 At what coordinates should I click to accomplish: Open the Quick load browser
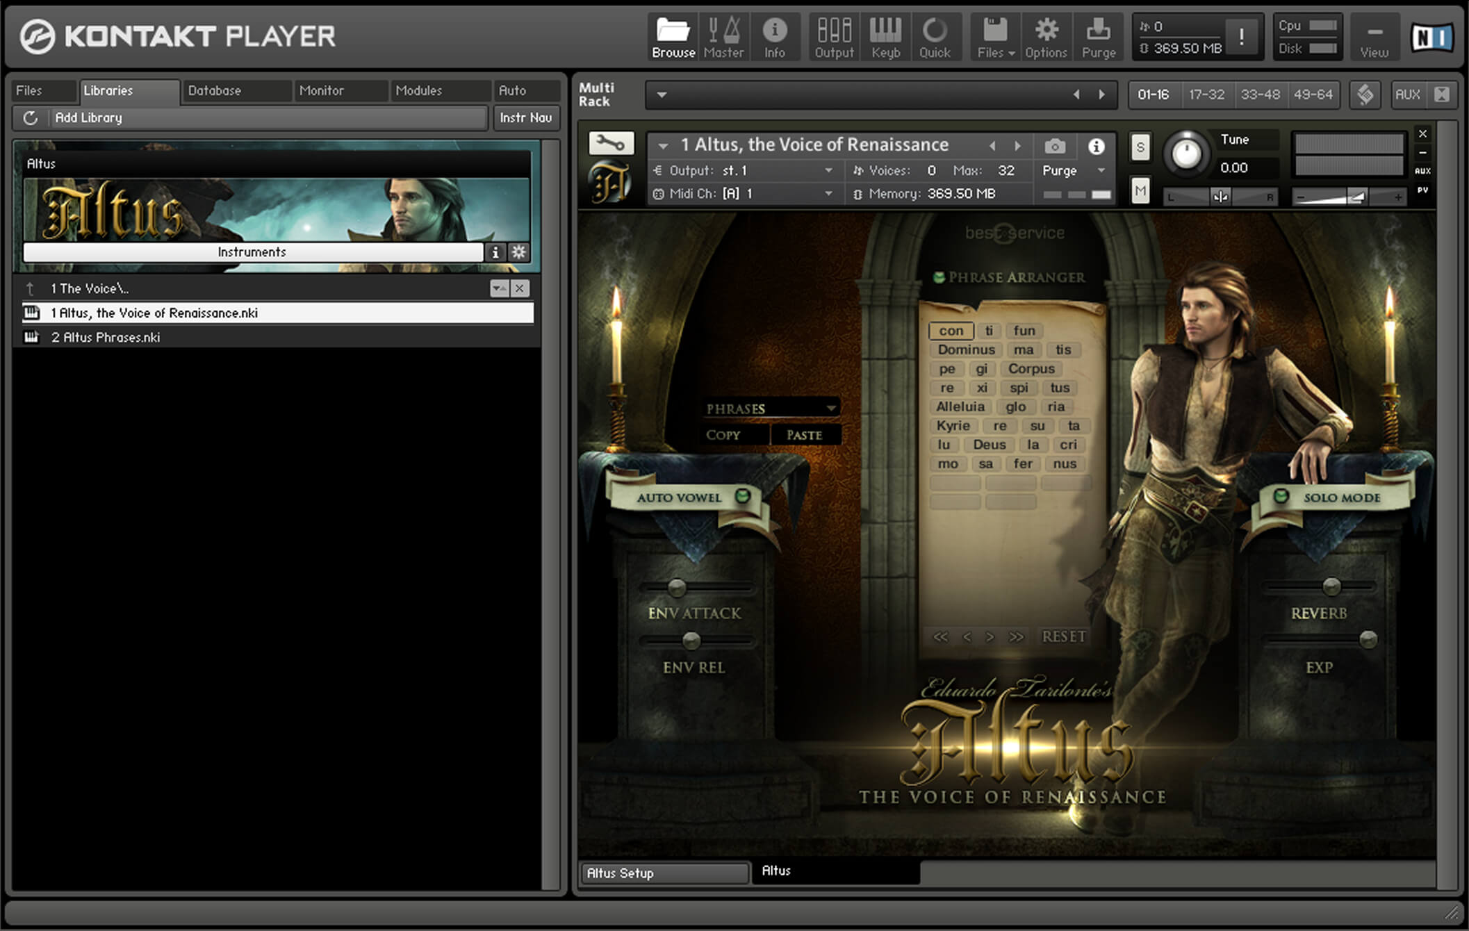pos(935,37)
